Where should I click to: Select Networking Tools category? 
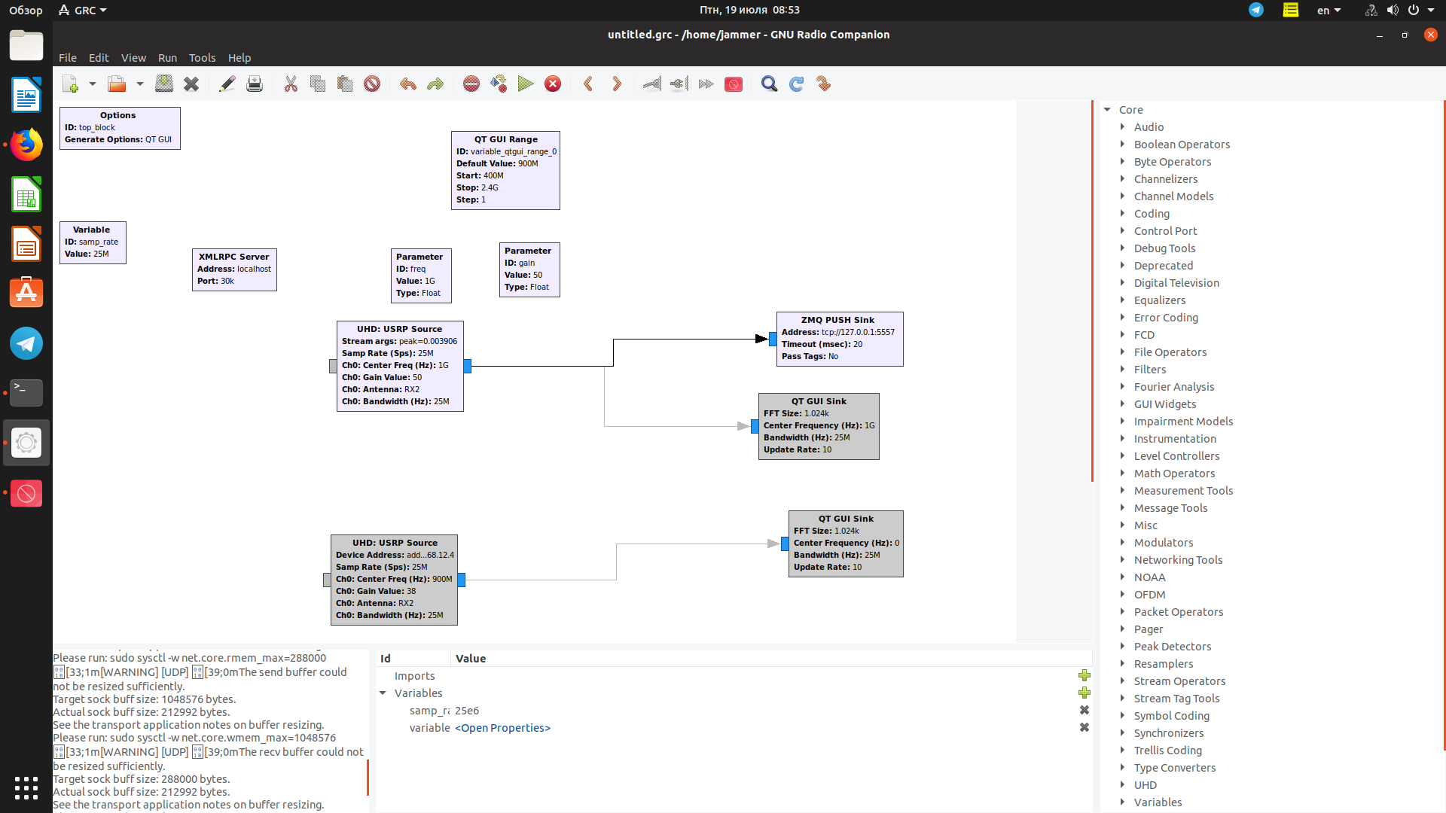tap(1178, 560)
